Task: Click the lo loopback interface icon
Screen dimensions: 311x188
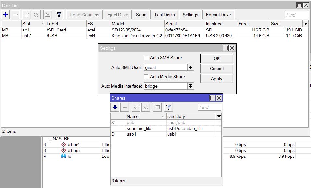Action: [63, 156]
